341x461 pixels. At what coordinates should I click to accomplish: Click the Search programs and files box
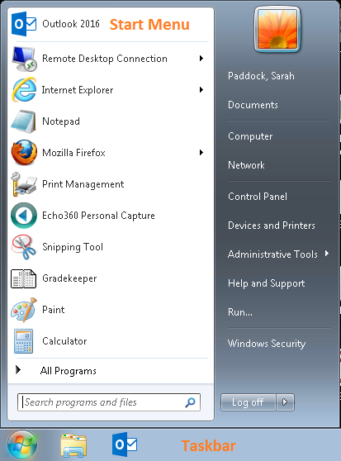[109, 402]
